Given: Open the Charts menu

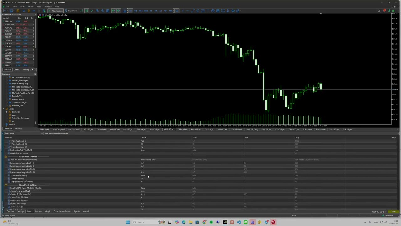Looking at the screenshot, I should click(31, 7).
